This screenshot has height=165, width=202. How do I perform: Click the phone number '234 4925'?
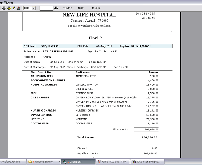pyautogui.click(x=148, y=14)
